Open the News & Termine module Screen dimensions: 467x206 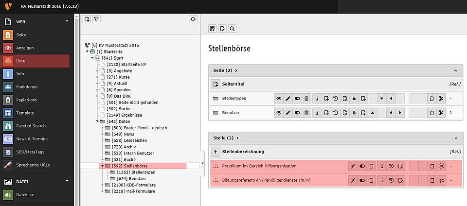pyautogui.click(x=32, y=139)
